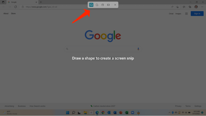Image resolution: width=206 pixels, height=116 pixels.
Task: Open notification center badge
Action: point(202,113)
